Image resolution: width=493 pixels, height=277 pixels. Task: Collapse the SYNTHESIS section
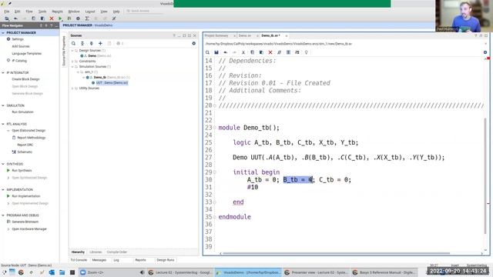[3, 164]
